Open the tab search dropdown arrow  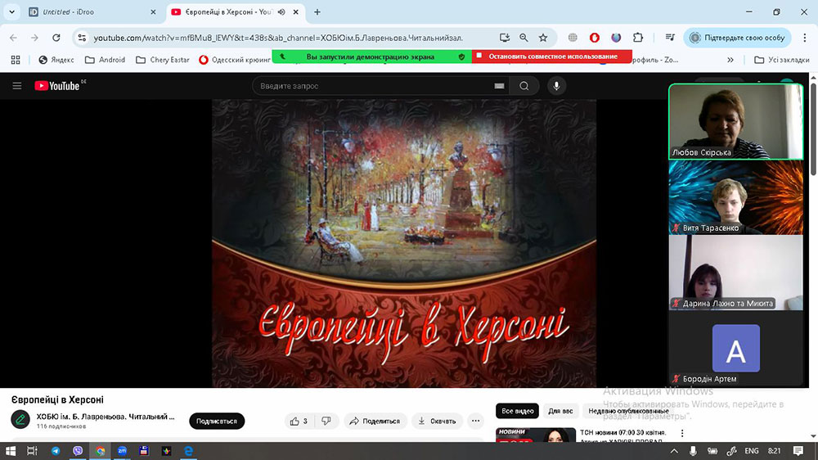11,12
